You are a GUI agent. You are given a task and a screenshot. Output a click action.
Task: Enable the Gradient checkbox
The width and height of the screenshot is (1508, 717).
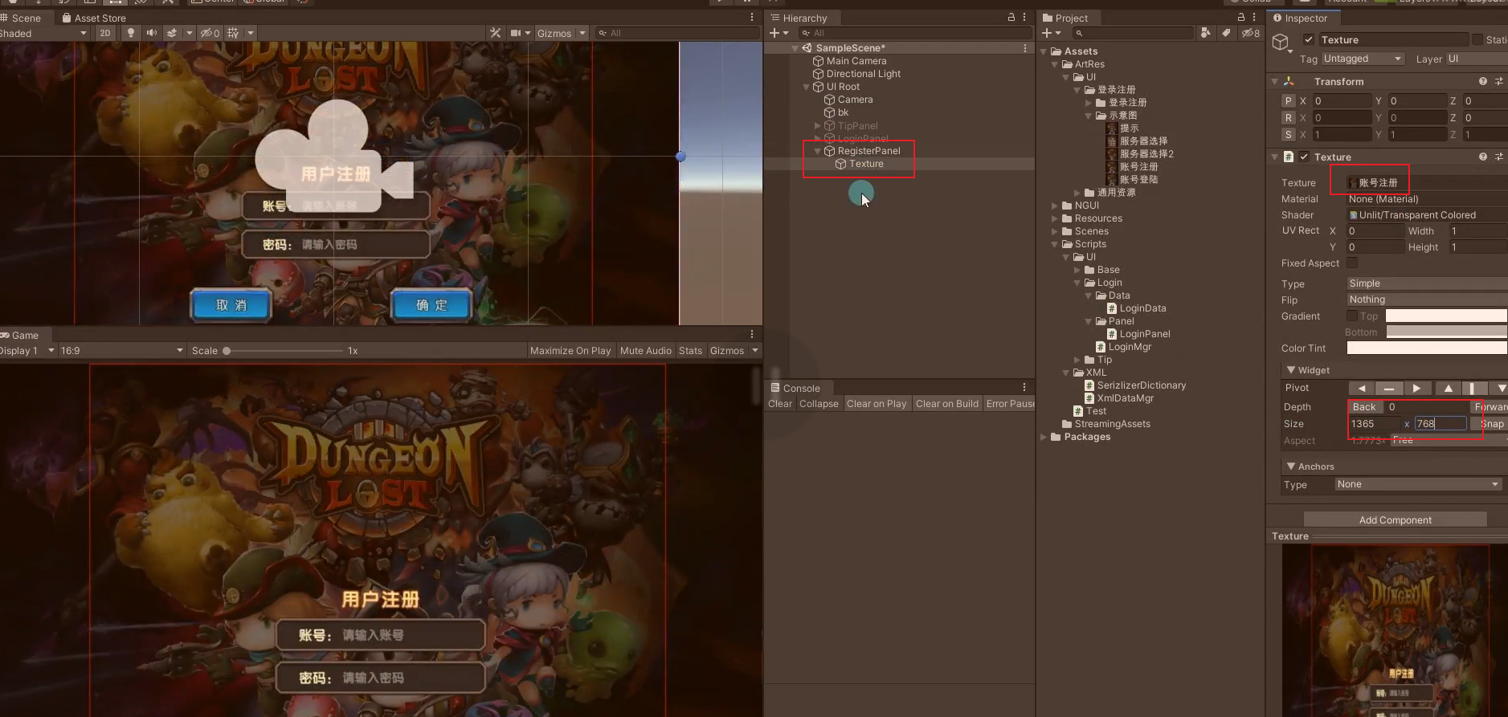pos(1352,316)
